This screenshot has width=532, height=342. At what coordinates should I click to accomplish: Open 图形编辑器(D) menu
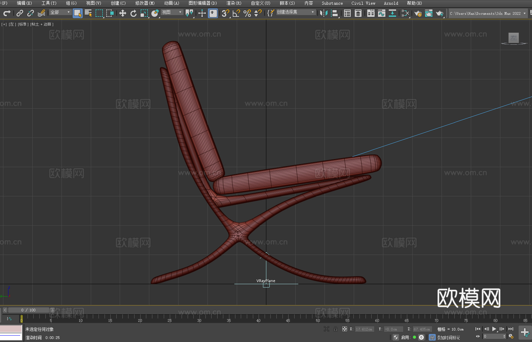click(x=203, y=3)
